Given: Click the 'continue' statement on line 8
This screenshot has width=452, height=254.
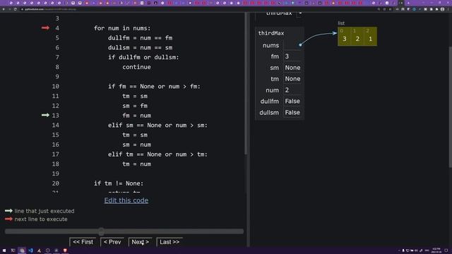Looking at the screenshot, I should click(x=136, y=67).
